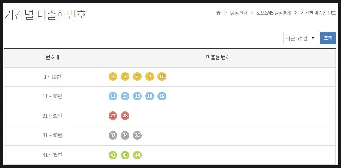Open 로또6/45 당첨통계 breadcrumb link
341x168 pixels.
pos(274,13)
